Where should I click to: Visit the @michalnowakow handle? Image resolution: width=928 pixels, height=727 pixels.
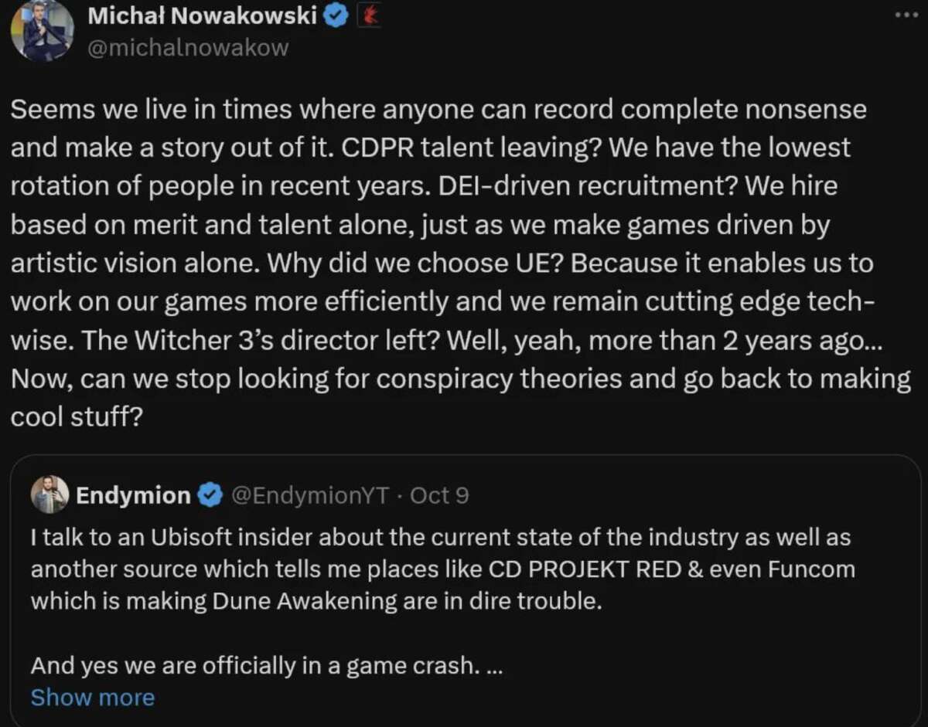coord(189,46)
